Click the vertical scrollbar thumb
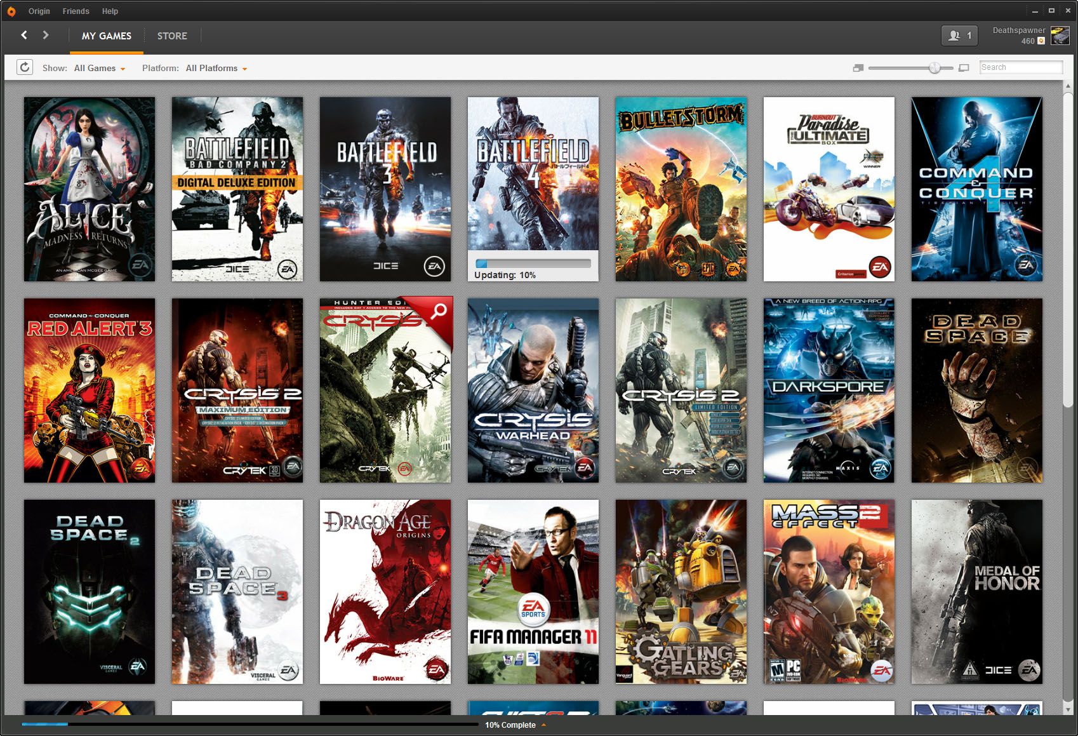 1068,251
